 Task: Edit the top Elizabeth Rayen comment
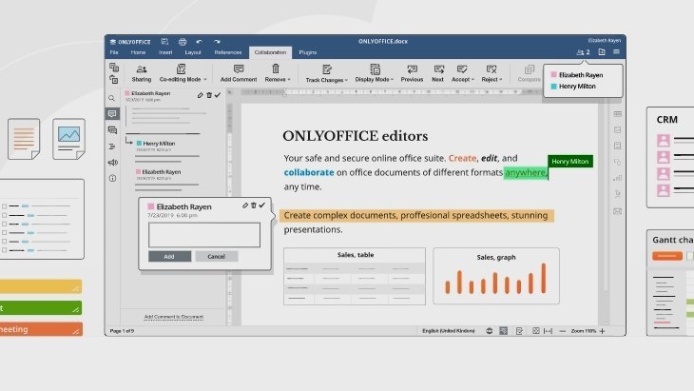coord(200,95)
